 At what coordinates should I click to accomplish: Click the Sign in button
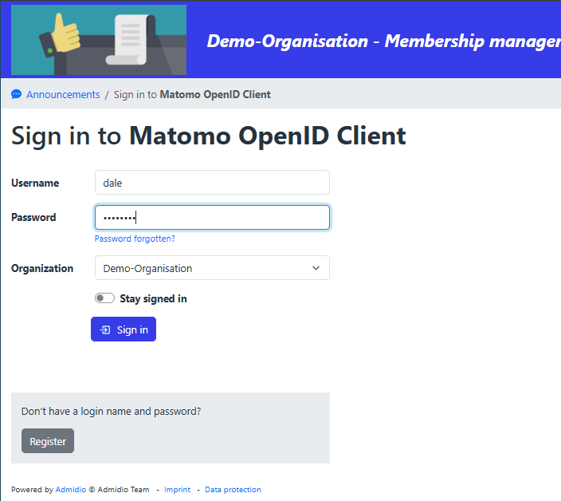pyautogui.click(x=124, y=329)
